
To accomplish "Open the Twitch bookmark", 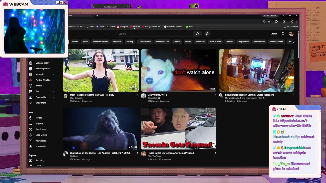I will (x=100, y=27).
